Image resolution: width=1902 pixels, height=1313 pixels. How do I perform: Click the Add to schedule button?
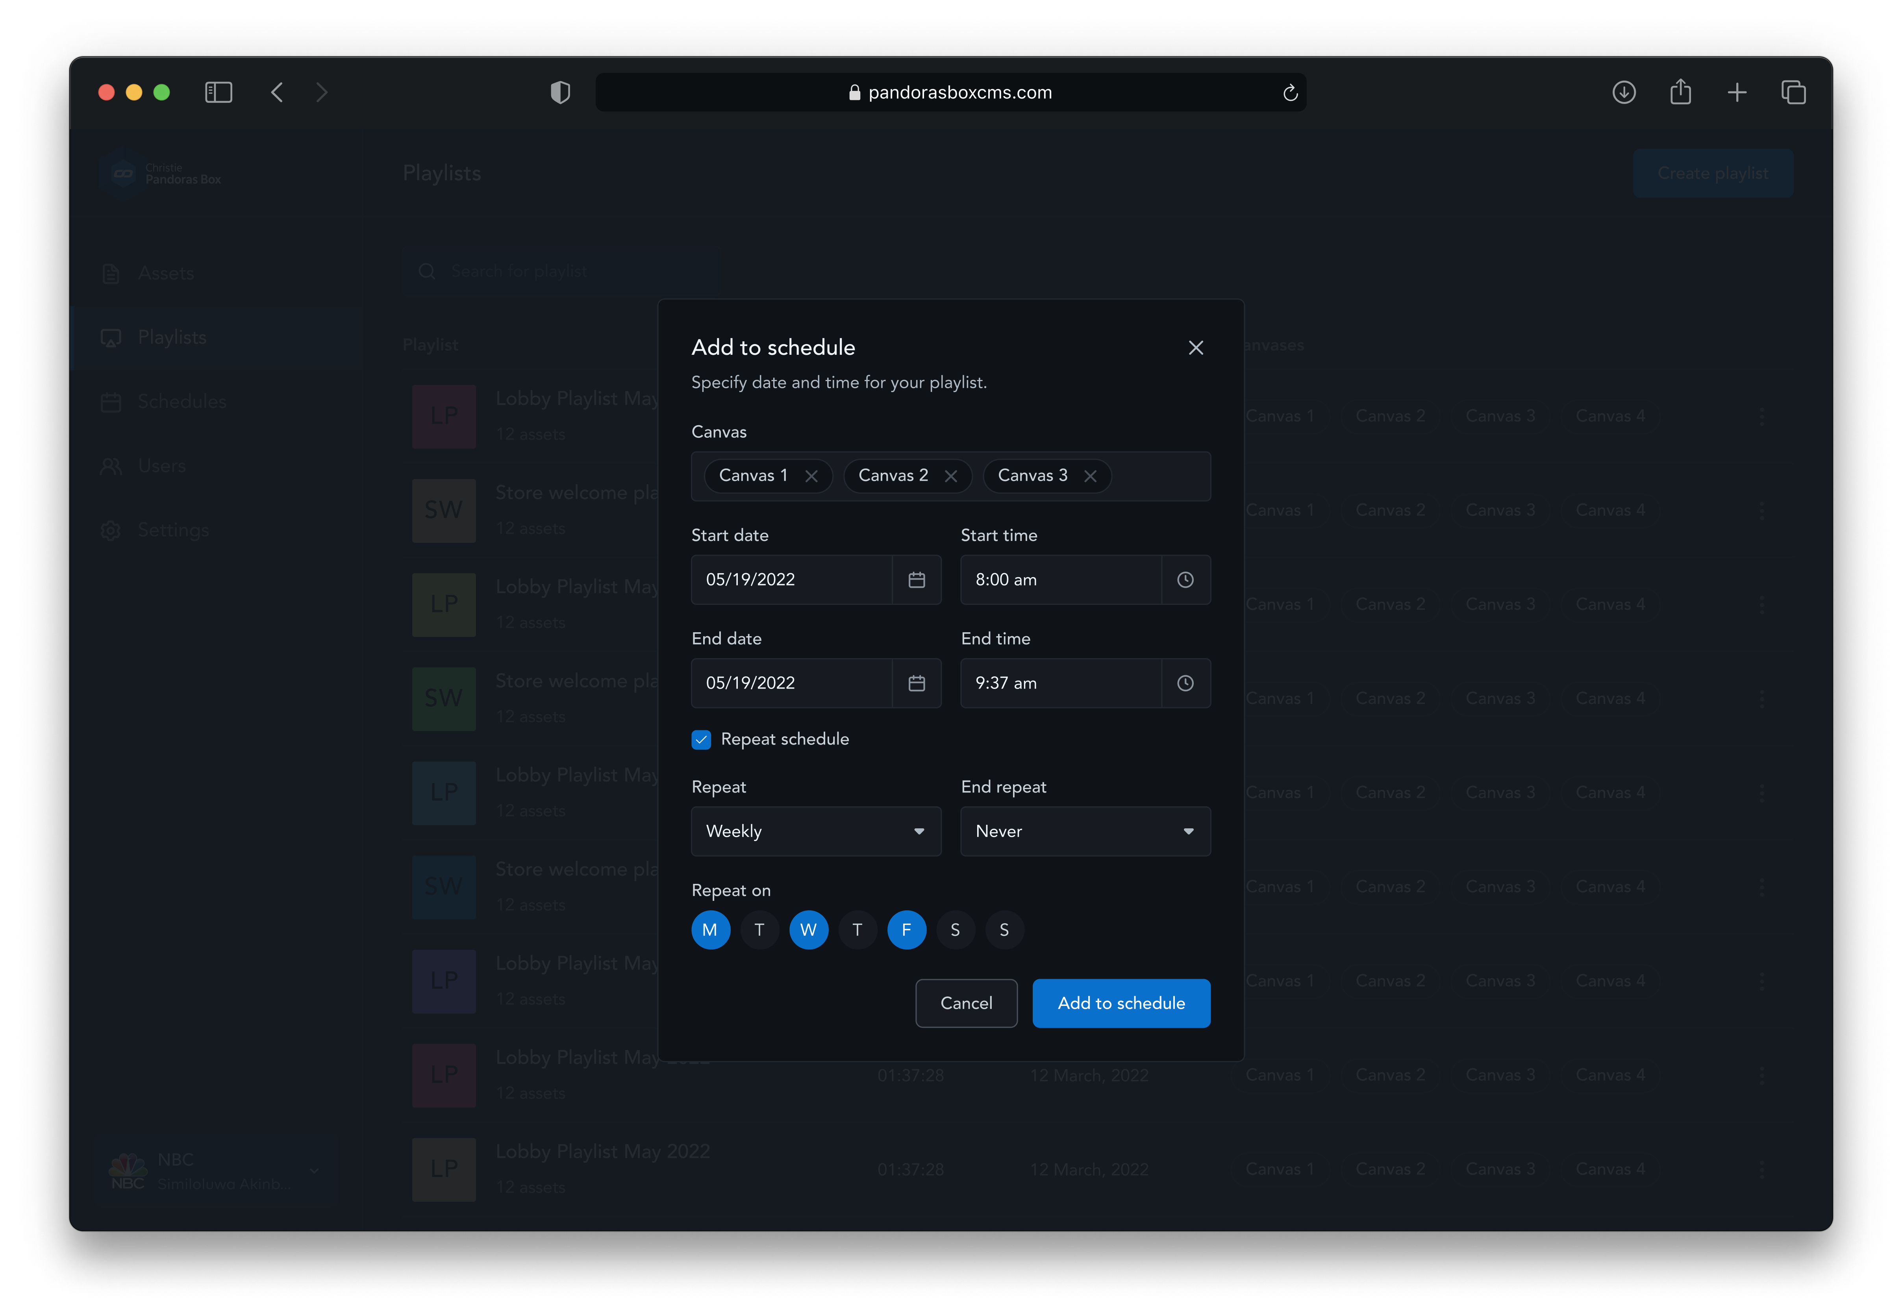point(1120,1003)
